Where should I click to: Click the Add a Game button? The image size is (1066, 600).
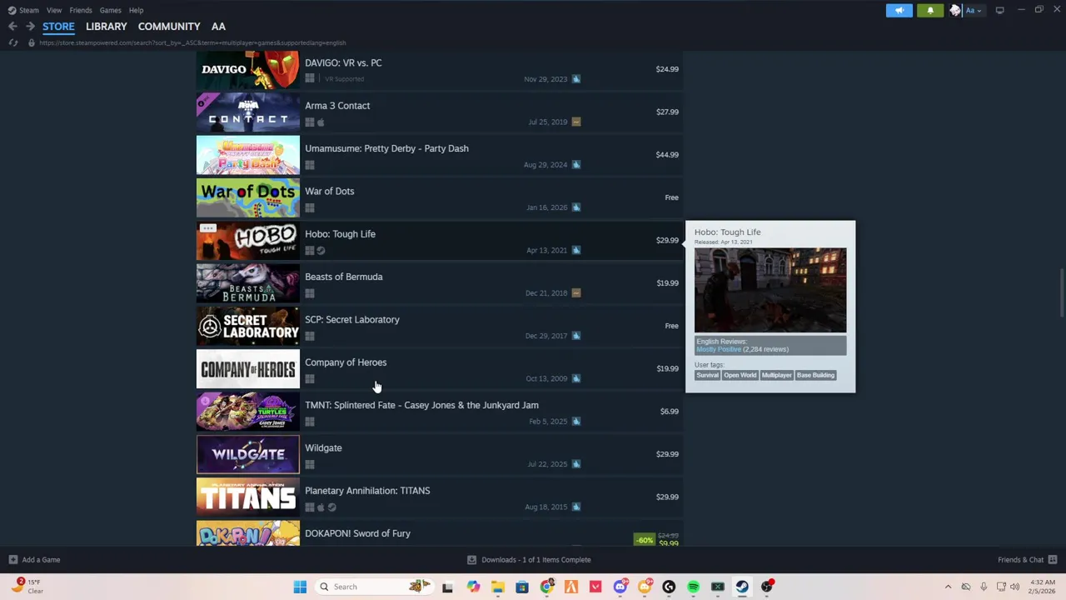(x=34, y=560)
